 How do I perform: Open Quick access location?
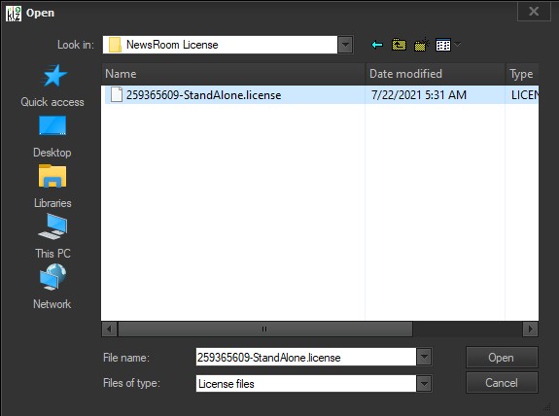point(52,86)
